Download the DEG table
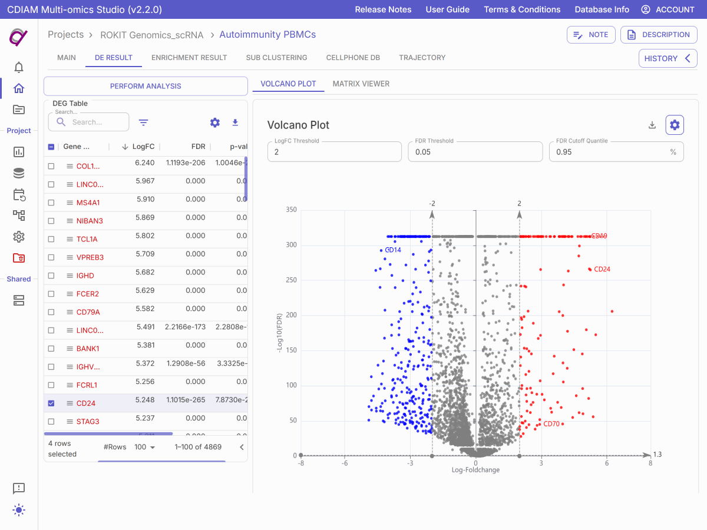This screenshot has width=707, height=530. [x=235, y=122]
